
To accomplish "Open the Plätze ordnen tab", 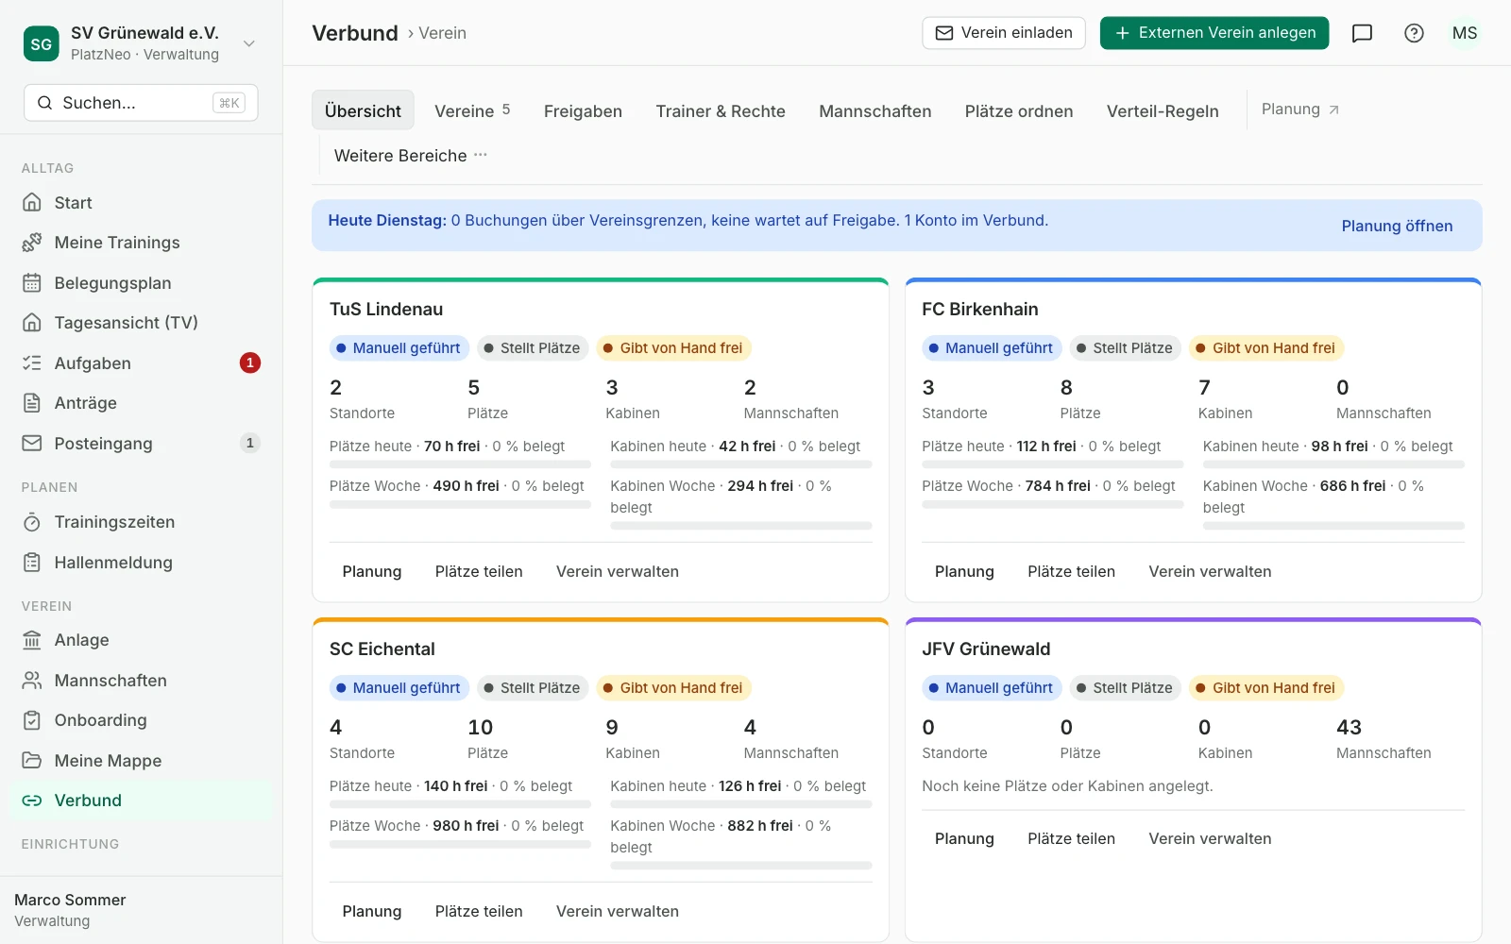I will [1019, 110].
